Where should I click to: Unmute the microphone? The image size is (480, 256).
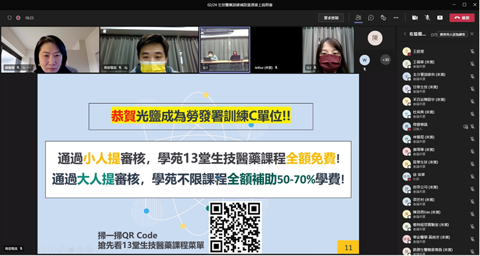point(427,18)
